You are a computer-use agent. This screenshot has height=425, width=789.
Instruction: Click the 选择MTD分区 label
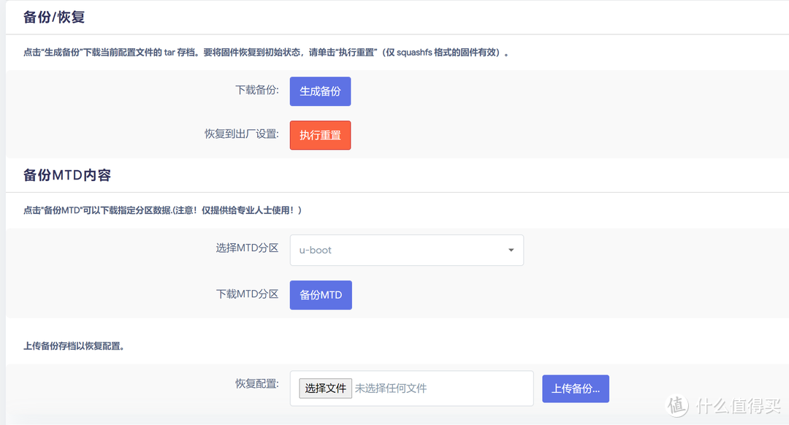click(248, 248)
